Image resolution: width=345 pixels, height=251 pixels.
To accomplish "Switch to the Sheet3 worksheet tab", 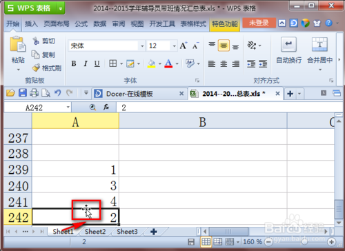I will coord(127,231).
